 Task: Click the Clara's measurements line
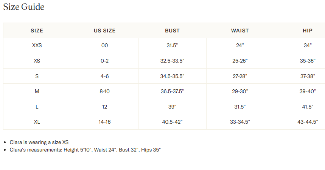pyautogui.click(x=85, y=150)
